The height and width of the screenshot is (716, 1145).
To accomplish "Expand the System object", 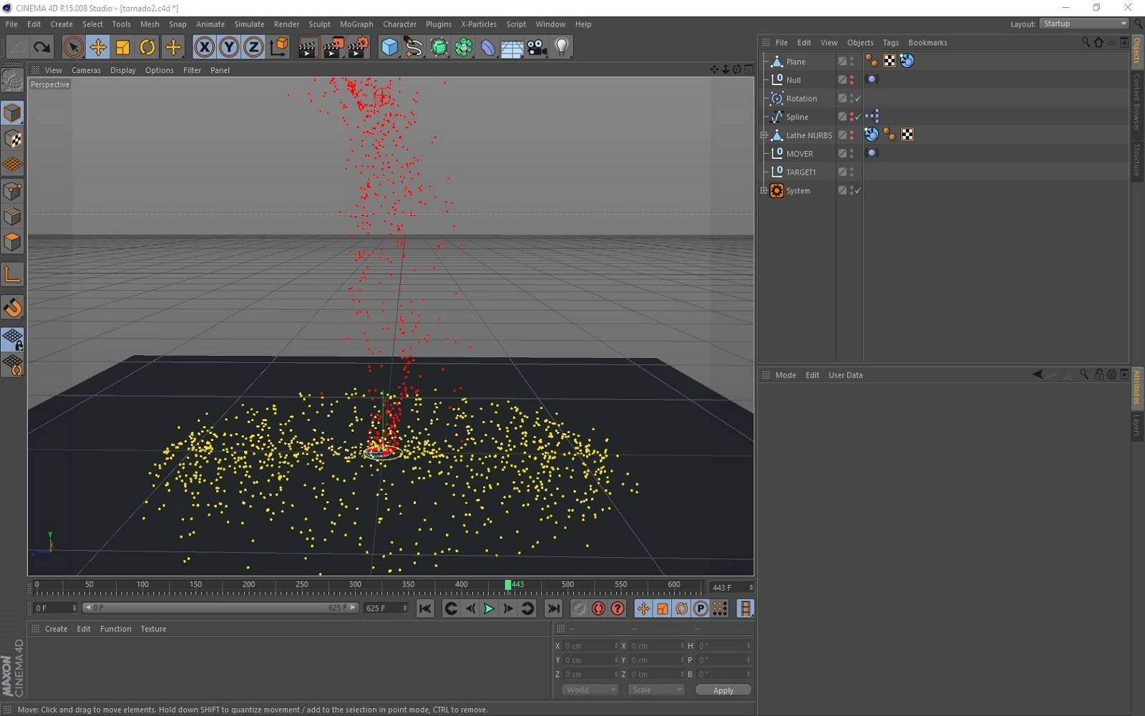I will point(764,190).
